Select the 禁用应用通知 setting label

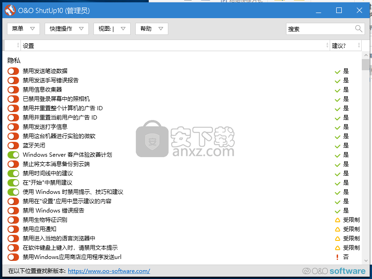40,229
